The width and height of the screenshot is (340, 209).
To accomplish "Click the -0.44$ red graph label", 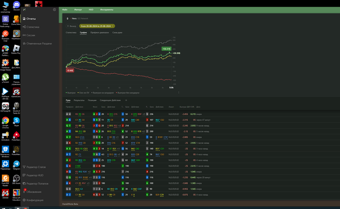I will click(x=70, y=71).
